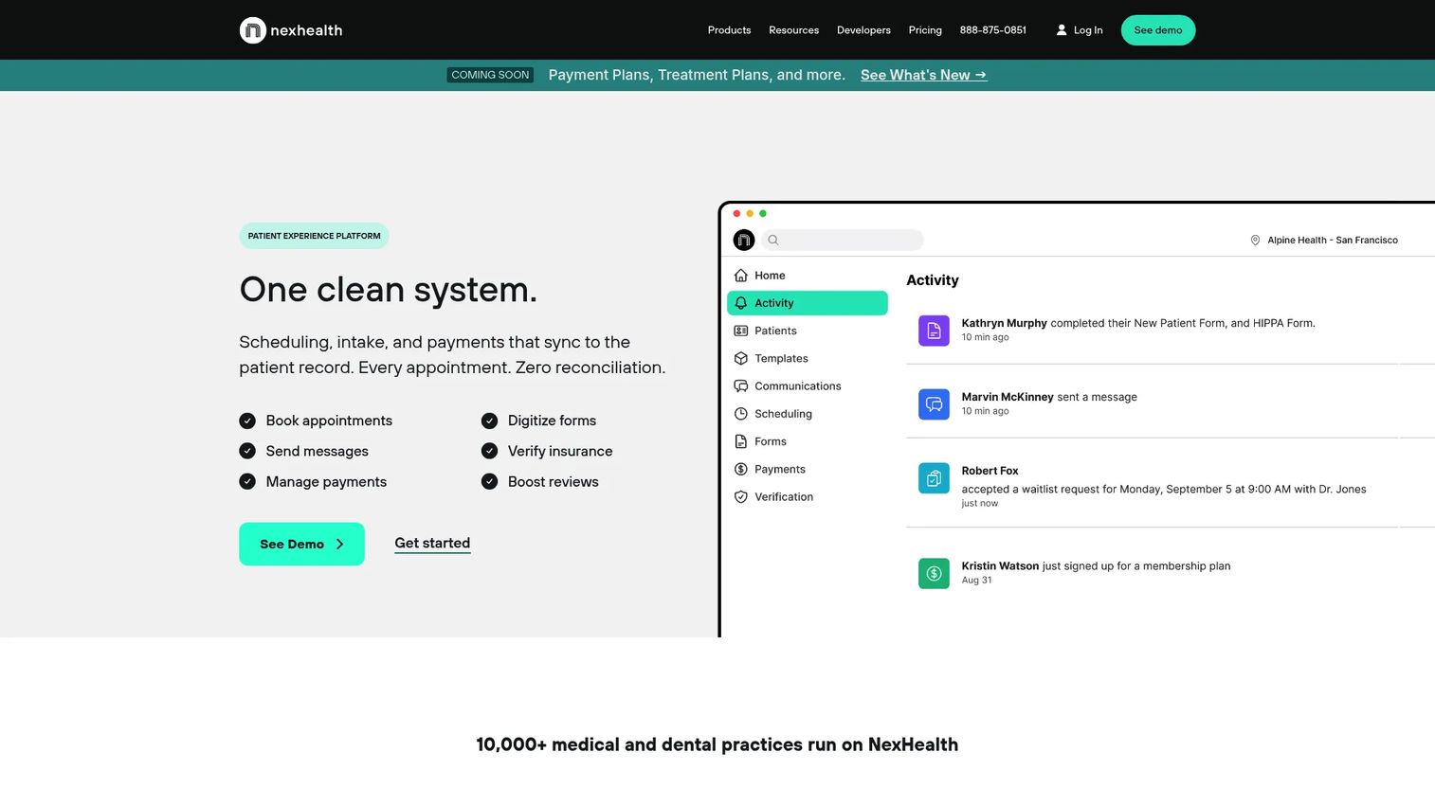The width and height of the screenshot is (1435, 806).
Task: Click the Activity heading in app mockup
Action: coord(933,280)
